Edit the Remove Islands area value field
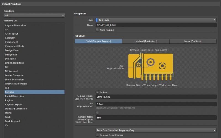This screenshot has width=221, height=138. pos(156,97)
